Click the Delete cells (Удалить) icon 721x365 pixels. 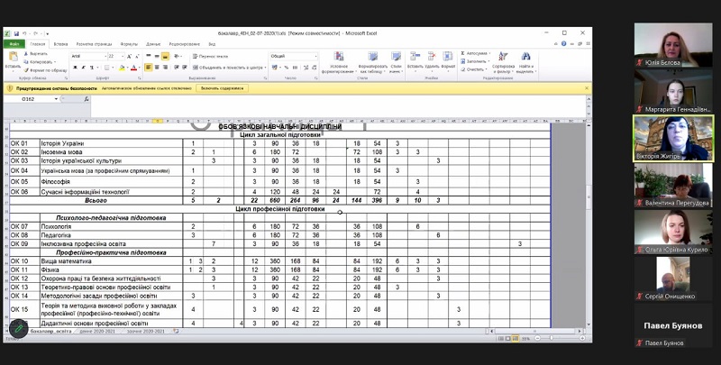point(432,57)
